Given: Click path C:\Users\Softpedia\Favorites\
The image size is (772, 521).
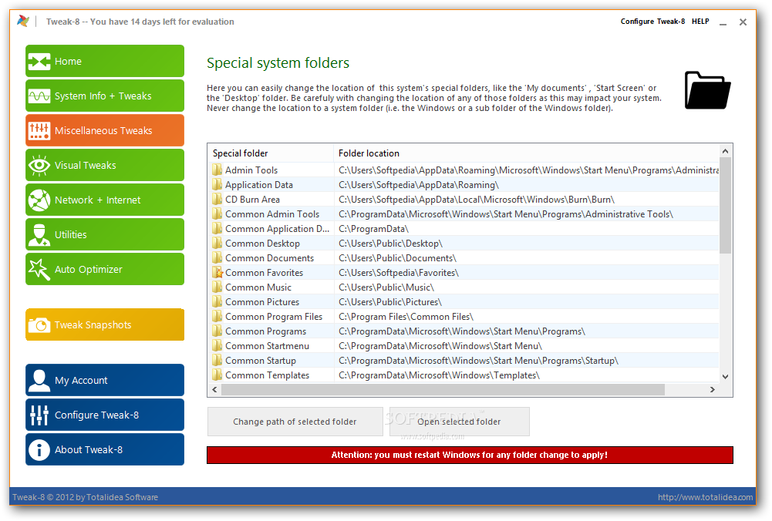Looking at the screenshot, I should [x=399, y=273].
